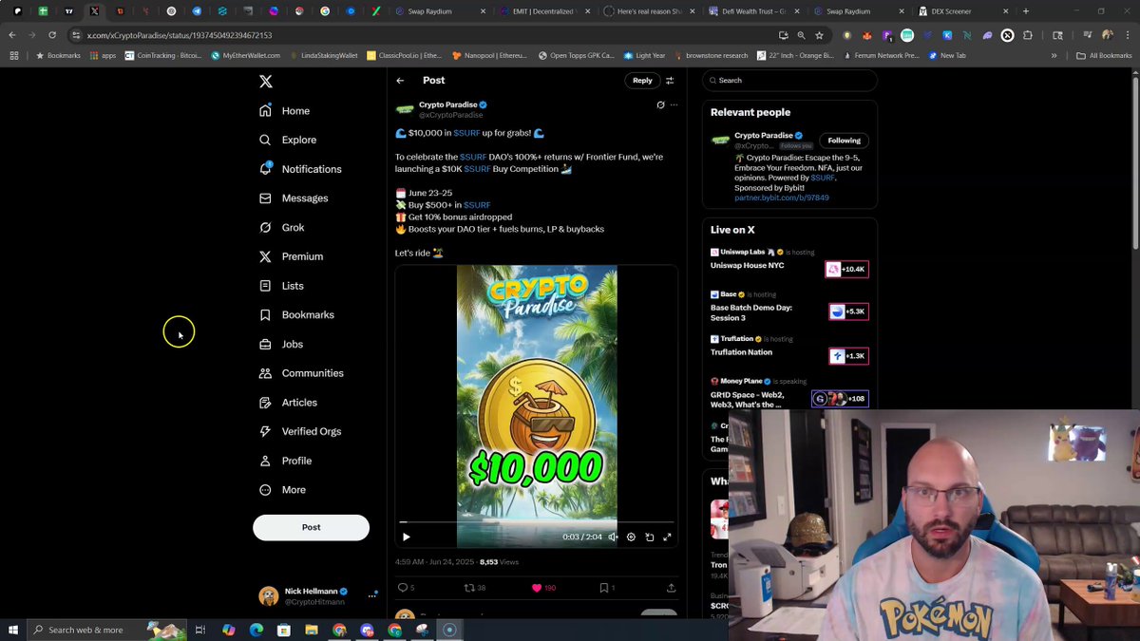The width and height of the screenshot is (1140, 641).
Task: Click the white Post button in sidebar
Action: coord(311,527)
